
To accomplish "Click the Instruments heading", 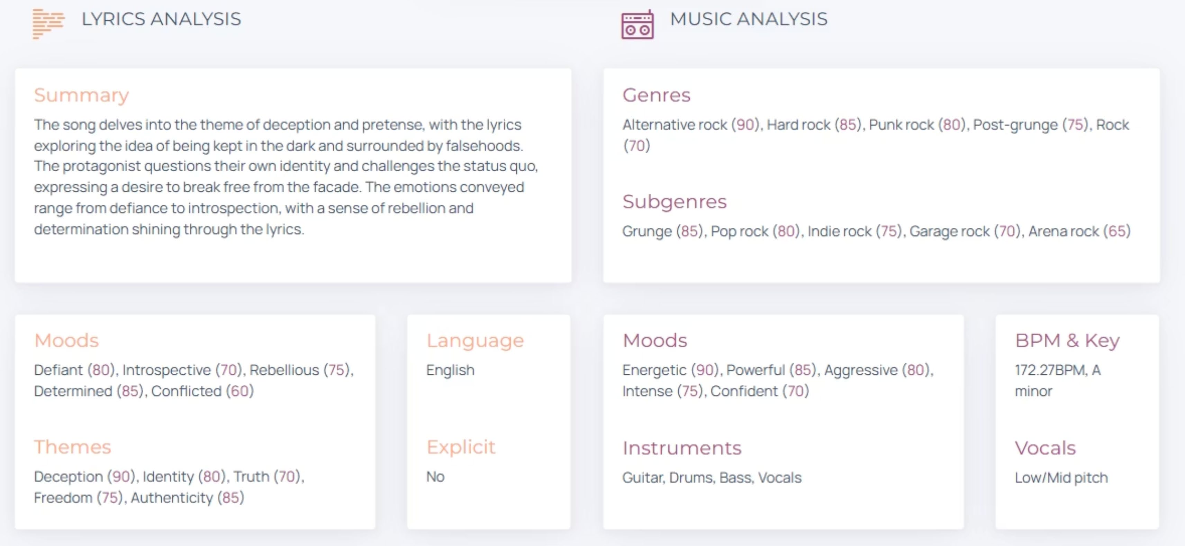I will [682, 448].
